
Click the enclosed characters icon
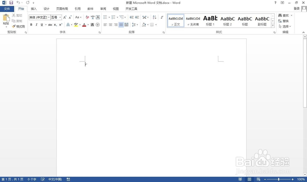[x=98, y=25]
